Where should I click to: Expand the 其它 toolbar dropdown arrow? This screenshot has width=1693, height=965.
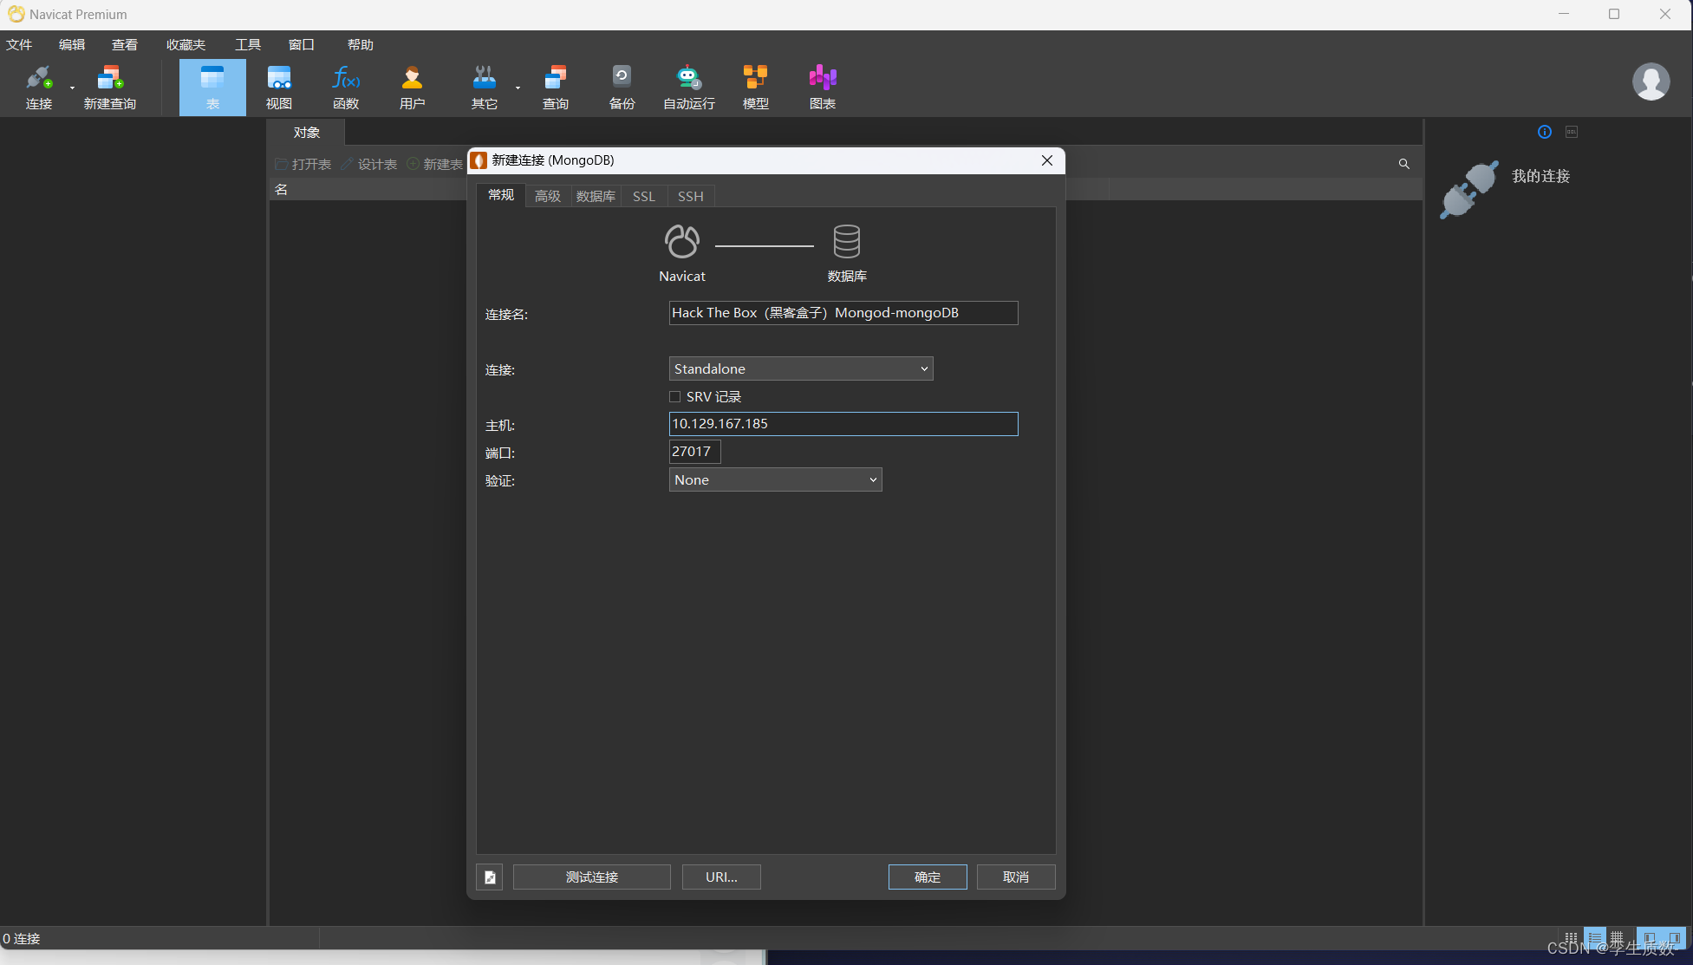click(x=518, y=88)
